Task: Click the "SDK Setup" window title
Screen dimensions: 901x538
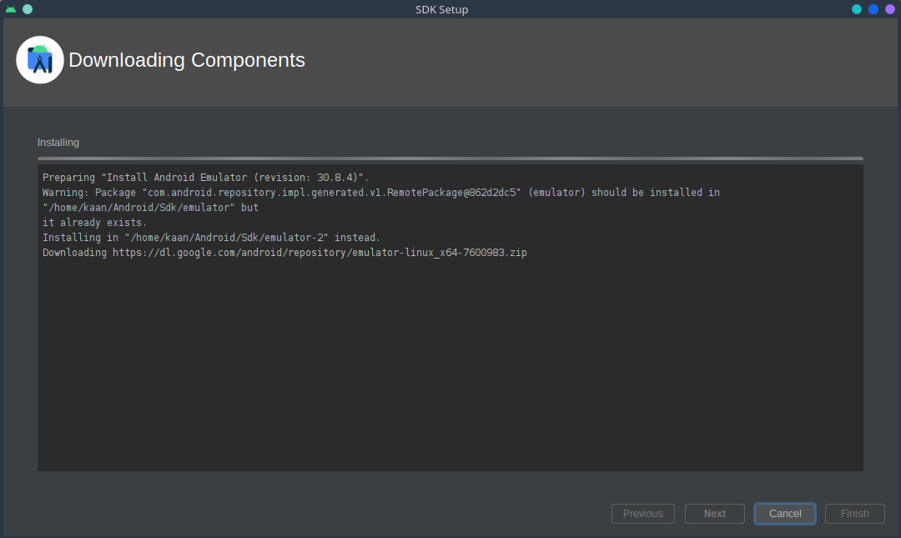Action: click(442, 9)
